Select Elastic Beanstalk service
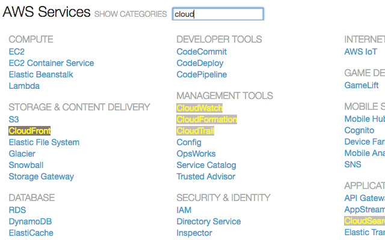This screenshot has width=385, height=240. [x=41, y=74]
